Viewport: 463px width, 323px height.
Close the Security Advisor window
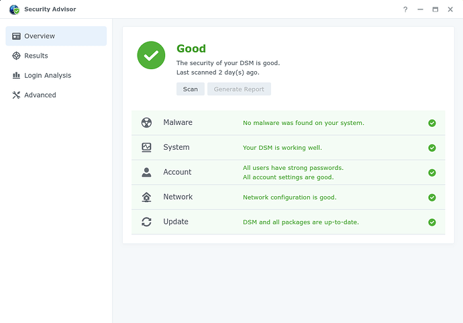(450, 9)
